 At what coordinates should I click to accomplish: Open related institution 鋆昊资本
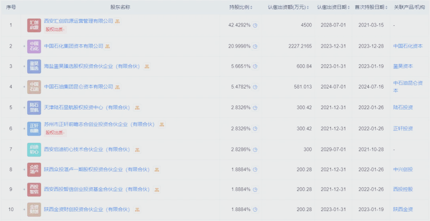coord(403,67)
